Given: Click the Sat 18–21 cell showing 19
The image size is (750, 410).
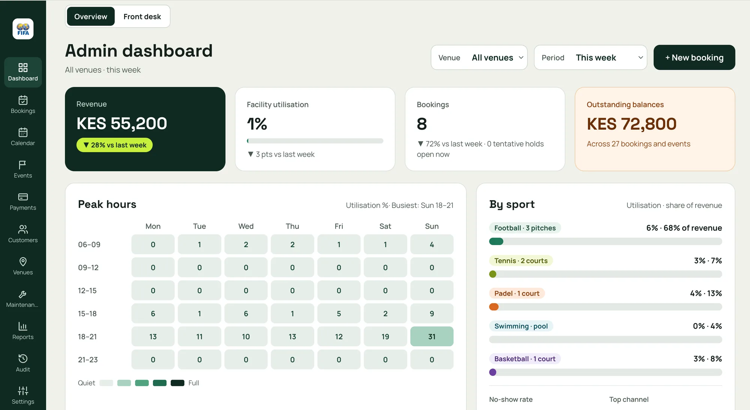Looking at the screenshot, I should 385,337.
